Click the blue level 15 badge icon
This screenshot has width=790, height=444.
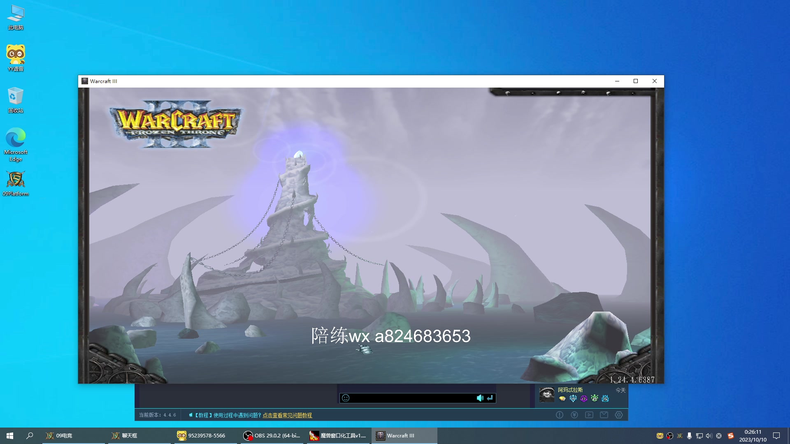[x=605, y=398]
